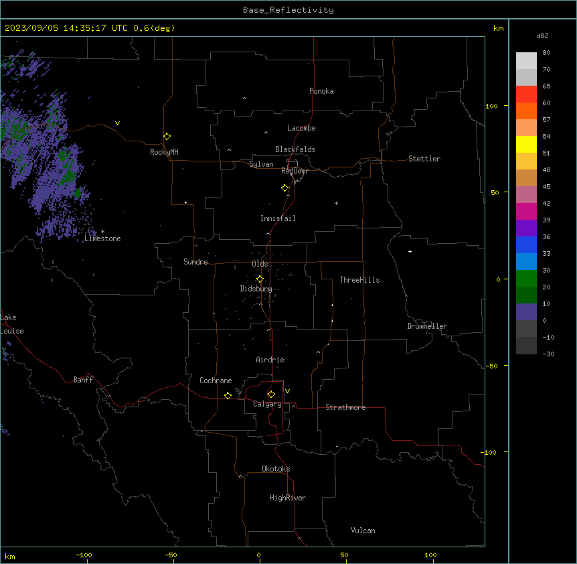
Task: Click the Base_Reflectivity title
Action: pyautogui.click(x=288, y=10)
